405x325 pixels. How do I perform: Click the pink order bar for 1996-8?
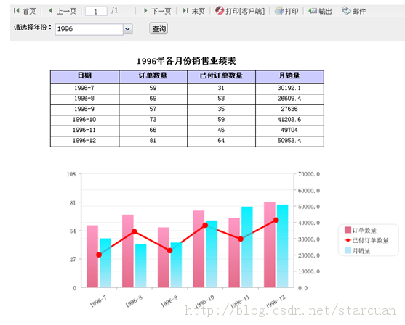pos(128,251)
